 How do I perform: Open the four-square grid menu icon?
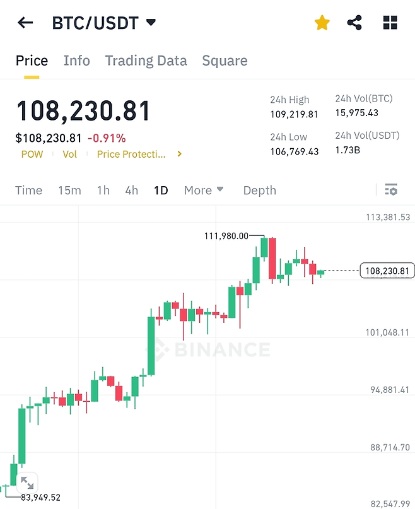point(390,23)
